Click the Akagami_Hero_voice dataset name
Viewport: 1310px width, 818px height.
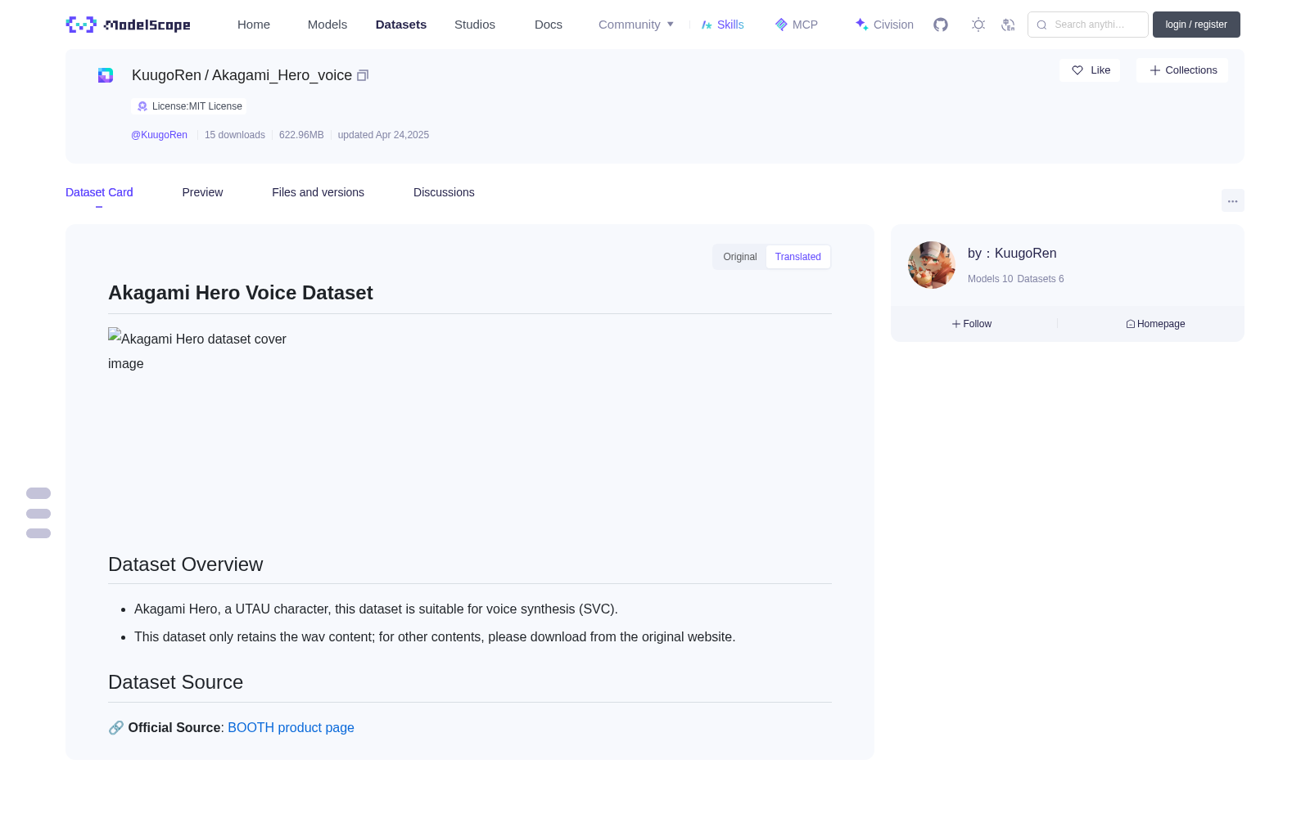click(282, 75)
